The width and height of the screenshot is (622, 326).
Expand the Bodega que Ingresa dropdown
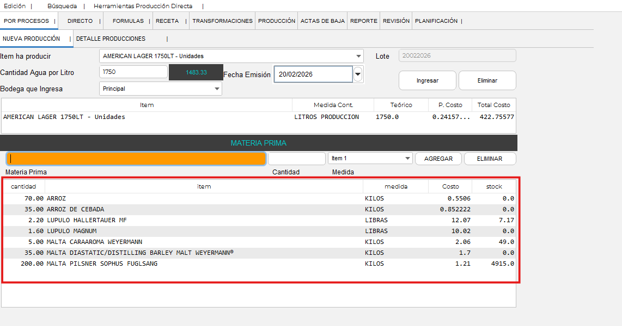coord(217,89)
